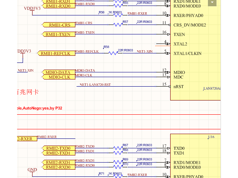Click the red AutoNego annotation text
Viewport: 238px width, 178px height.
coord(40,108)
